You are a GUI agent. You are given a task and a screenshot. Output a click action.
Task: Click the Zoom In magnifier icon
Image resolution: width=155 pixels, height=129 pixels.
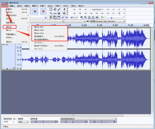[82, 17]
